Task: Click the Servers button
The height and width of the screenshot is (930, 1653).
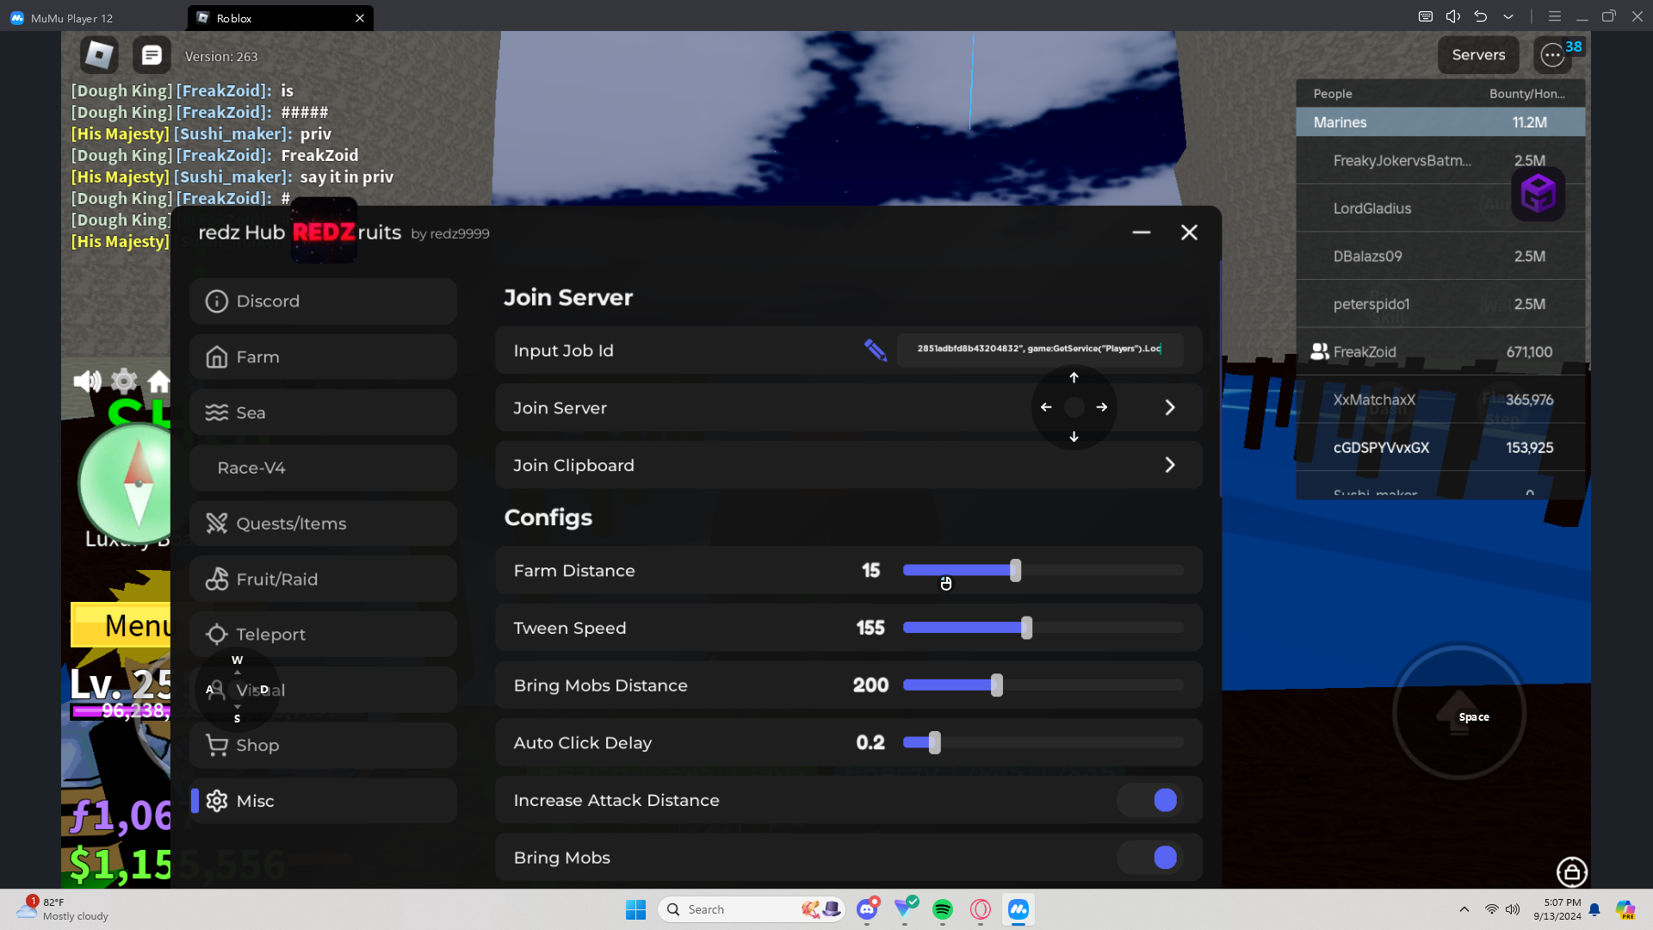Action: point(1478,55)
